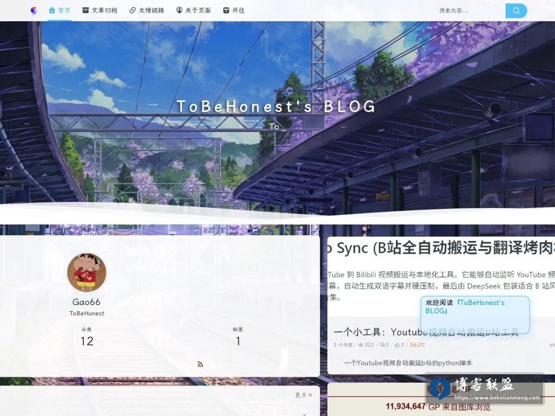Open the 友情链接 friend links menu item
The height and width of the screenshot is (416, 555).
click(x=147, y=10)
